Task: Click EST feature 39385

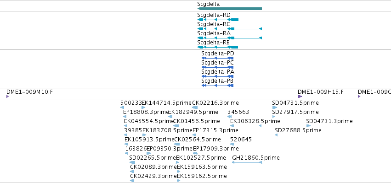Action: coord(126,135)
